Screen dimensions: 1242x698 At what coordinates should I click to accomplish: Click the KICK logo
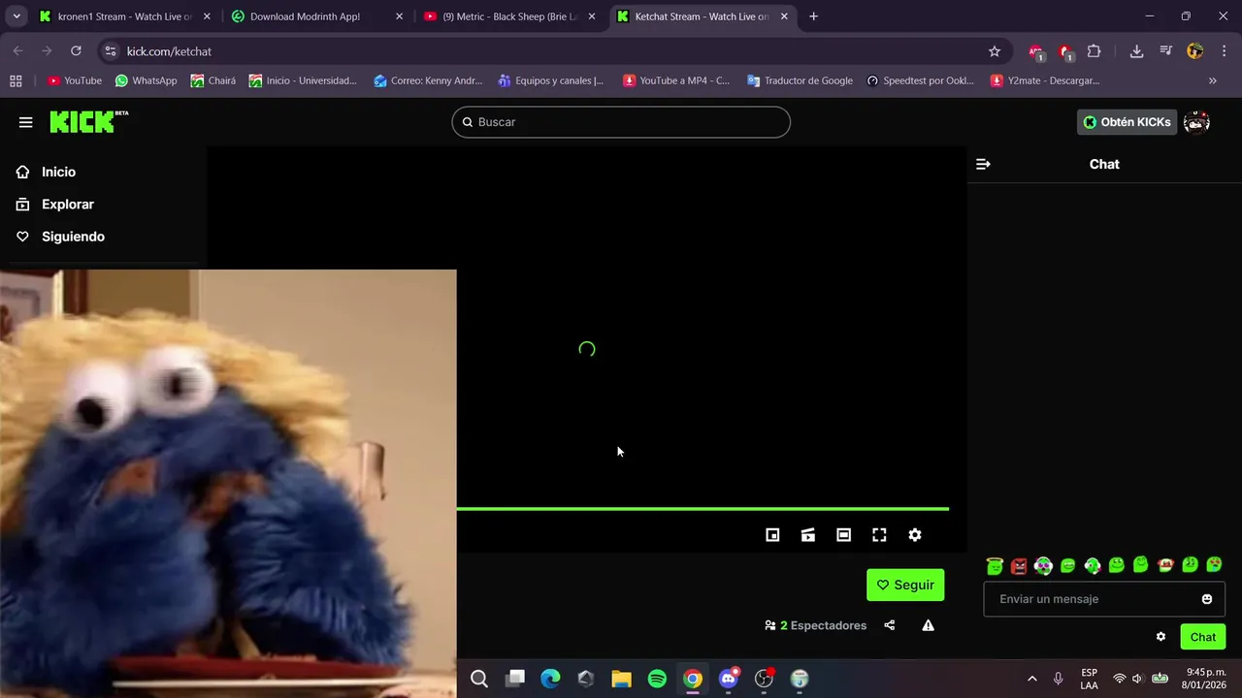click(88, 121)
